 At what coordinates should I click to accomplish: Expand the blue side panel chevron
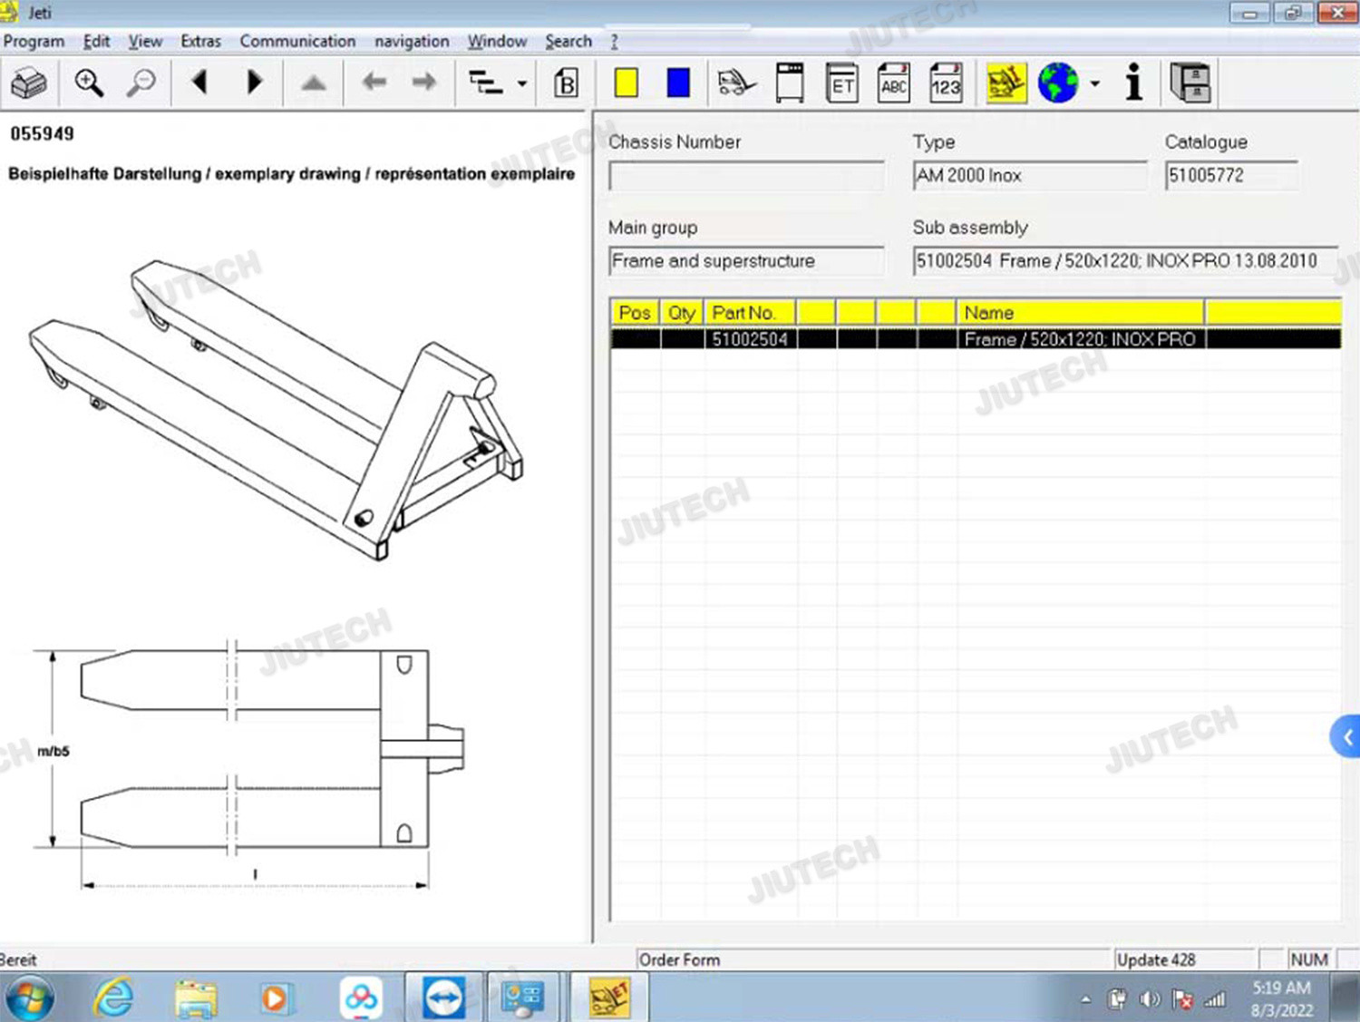coord(1346,736)
